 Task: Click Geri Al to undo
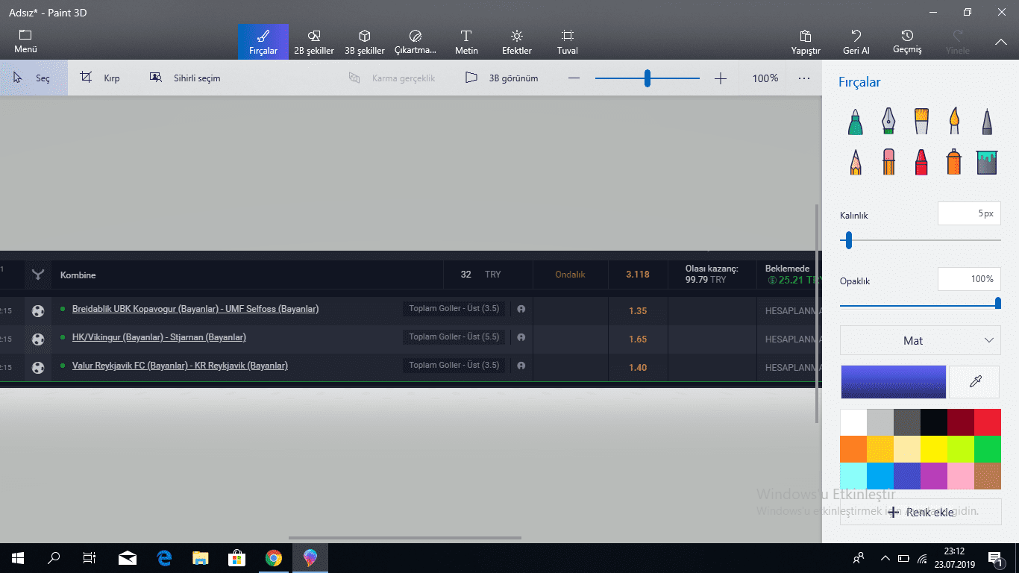point(856,42)
